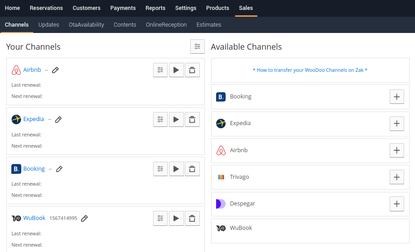Screen dimensions: 415x252
Task: Open the Payments menu
Action: pos(123,8)
